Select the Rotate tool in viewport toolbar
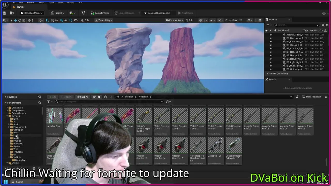Screen dimensions: 331x186 pyautogui.click(x=19, y=20)
